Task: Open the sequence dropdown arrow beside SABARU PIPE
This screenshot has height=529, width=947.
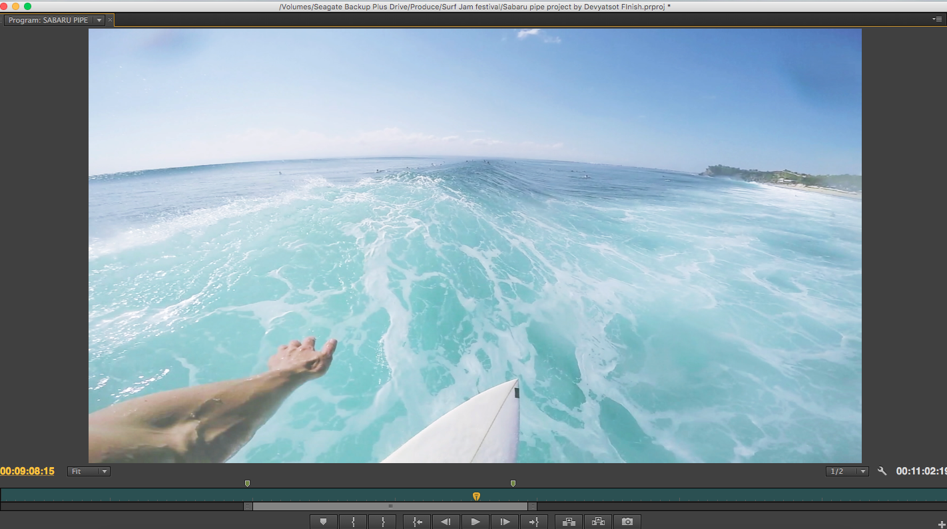Action: click(99, 20)
